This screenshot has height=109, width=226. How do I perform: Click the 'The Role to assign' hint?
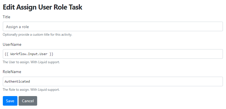pos(31,90)
